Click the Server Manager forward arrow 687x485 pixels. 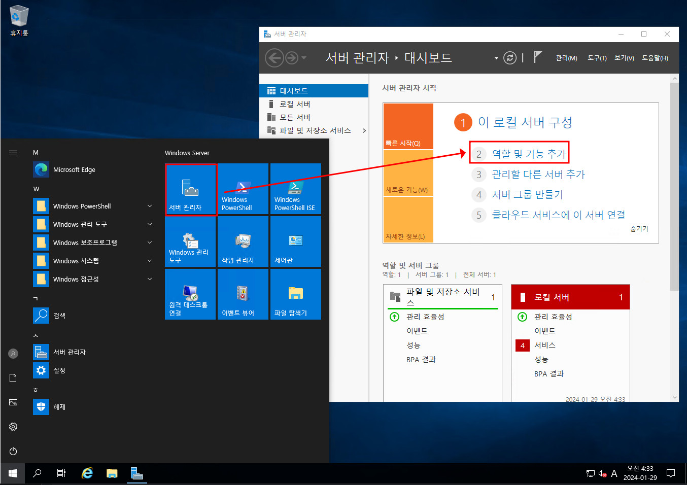291,58
